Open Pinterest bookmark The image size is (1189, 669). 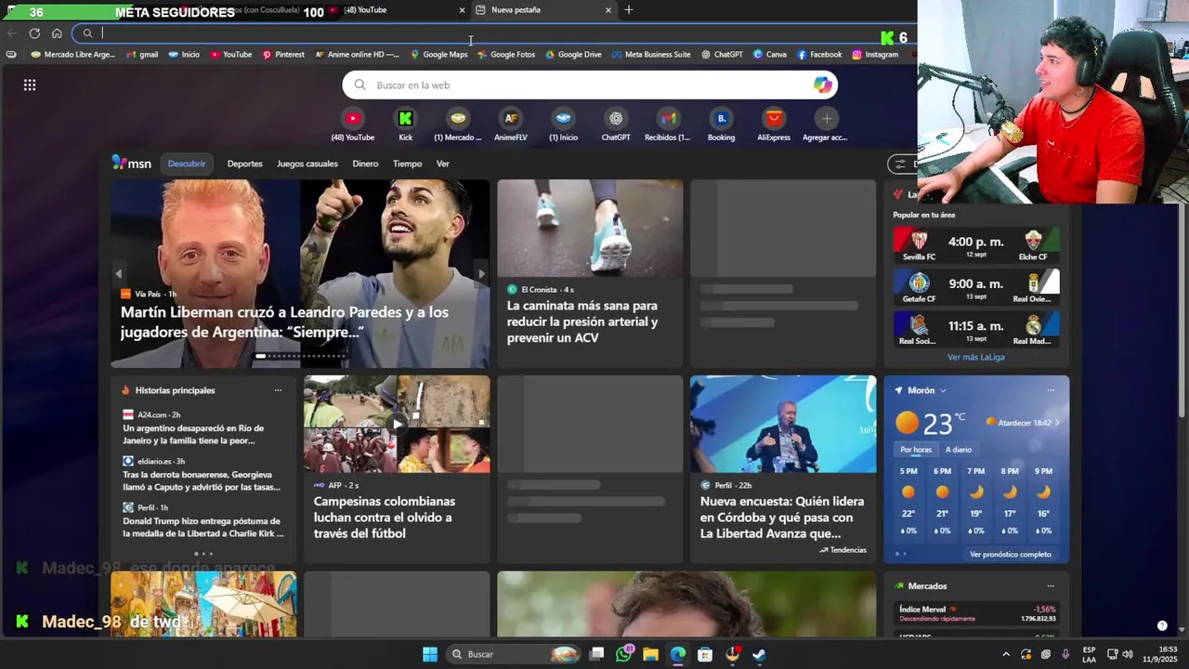click(282, 55)
